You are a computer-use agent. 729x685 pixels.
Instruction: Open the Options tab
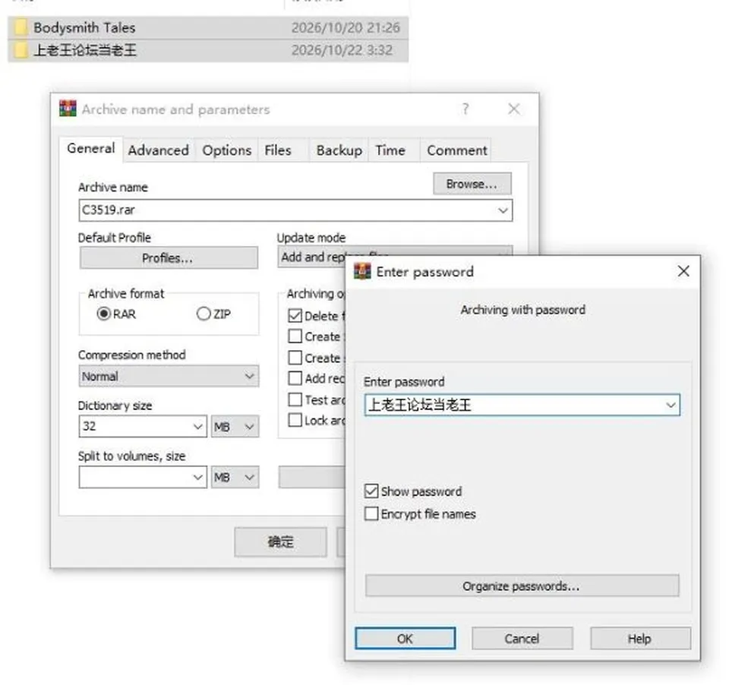[x=227, y=150]
